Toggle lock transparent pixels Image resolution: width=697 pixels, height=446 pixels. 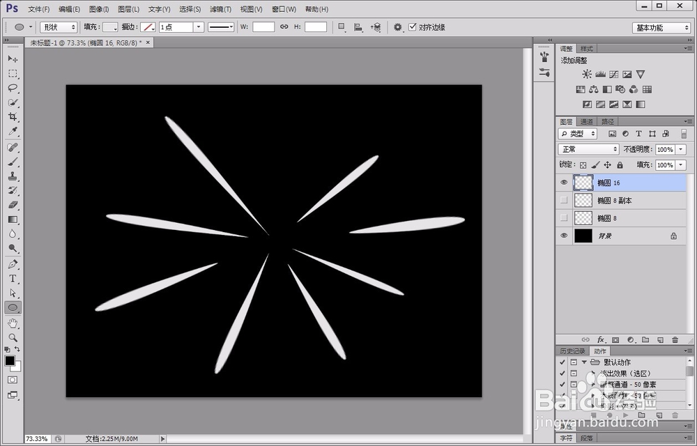click(x=583, y=164)
